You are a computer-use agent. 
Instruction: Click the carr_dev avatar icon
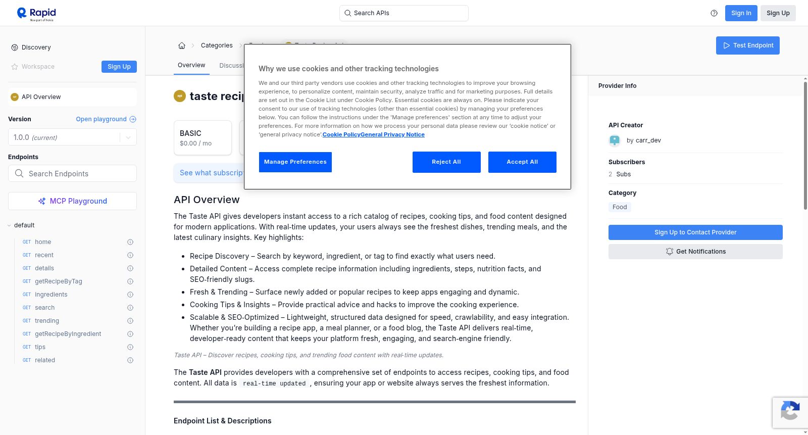point(615,140)
